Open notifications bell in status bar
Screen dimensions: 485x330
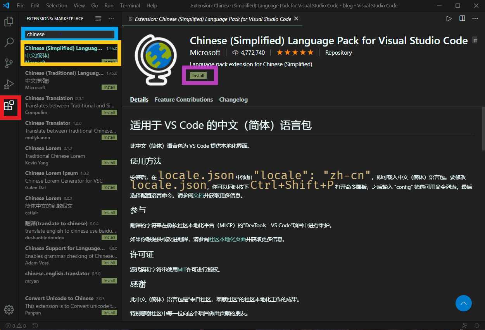(x=477, y=326)
